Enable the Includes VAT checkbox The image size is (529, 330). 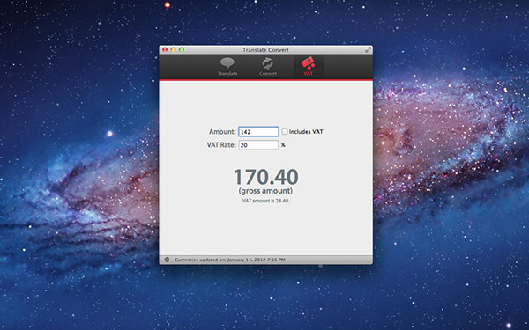[x=285, y=132]
